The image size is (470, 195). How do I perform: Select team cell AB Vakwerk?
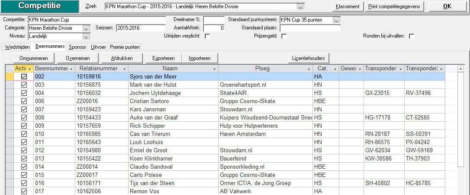coord(265,191)
